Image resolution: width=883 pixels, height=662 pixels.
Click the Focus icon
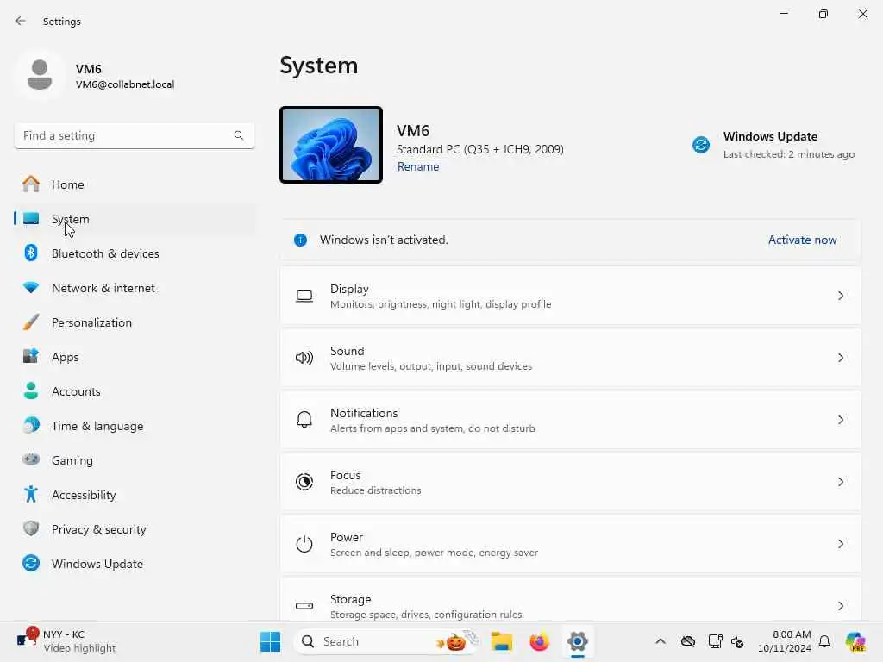click(x=304, y=482)
